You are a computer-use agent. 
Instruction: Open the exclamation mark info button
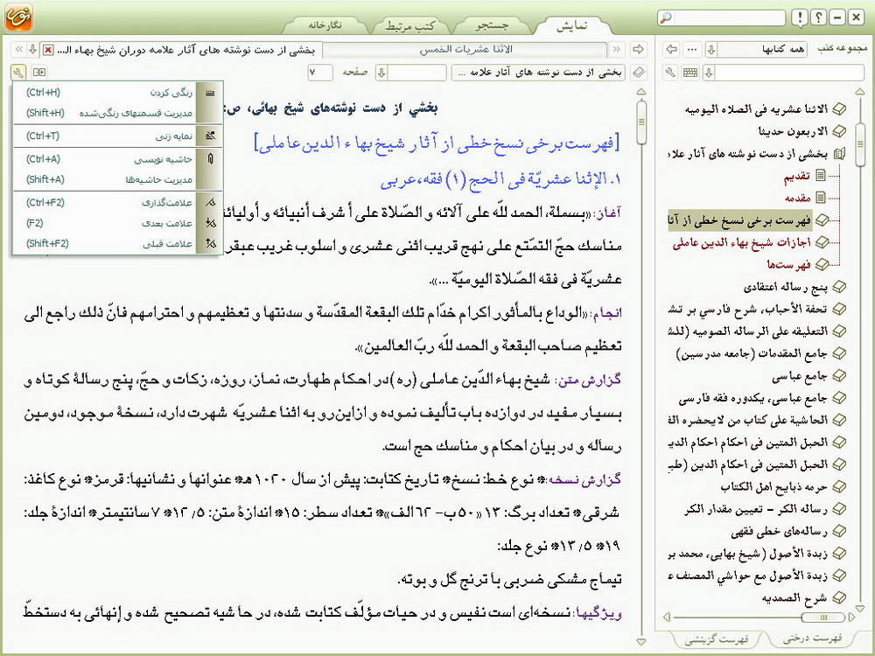point(800,17)
